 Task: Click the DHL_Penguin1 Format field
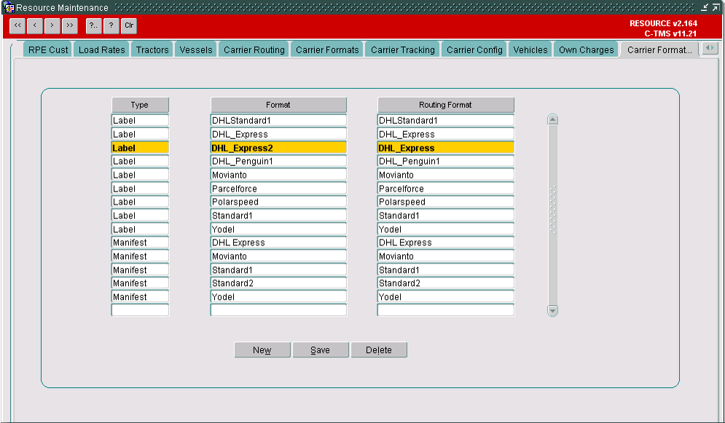(278, 161)
